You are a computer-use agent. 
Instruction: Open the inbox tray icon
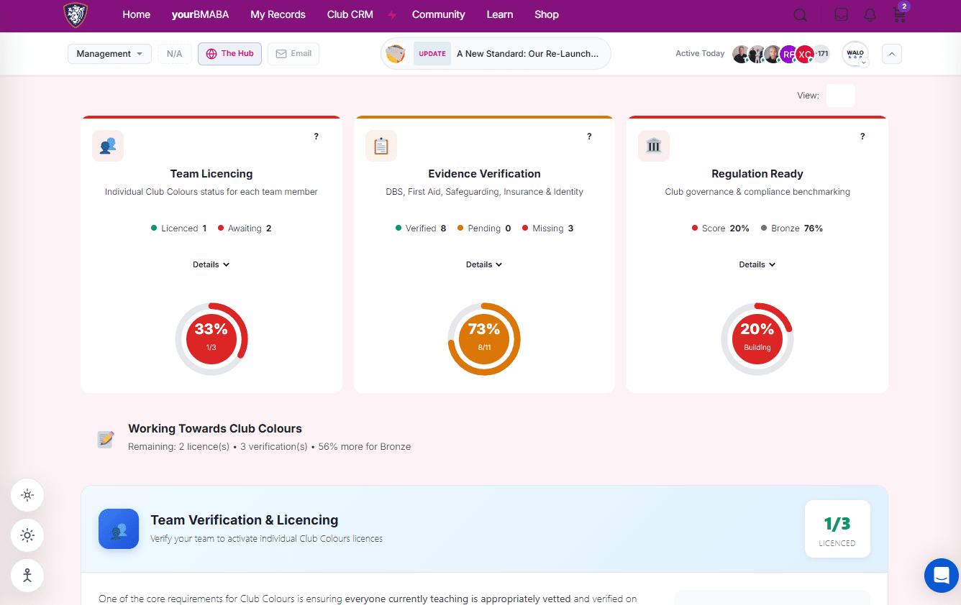pos(840,15)
